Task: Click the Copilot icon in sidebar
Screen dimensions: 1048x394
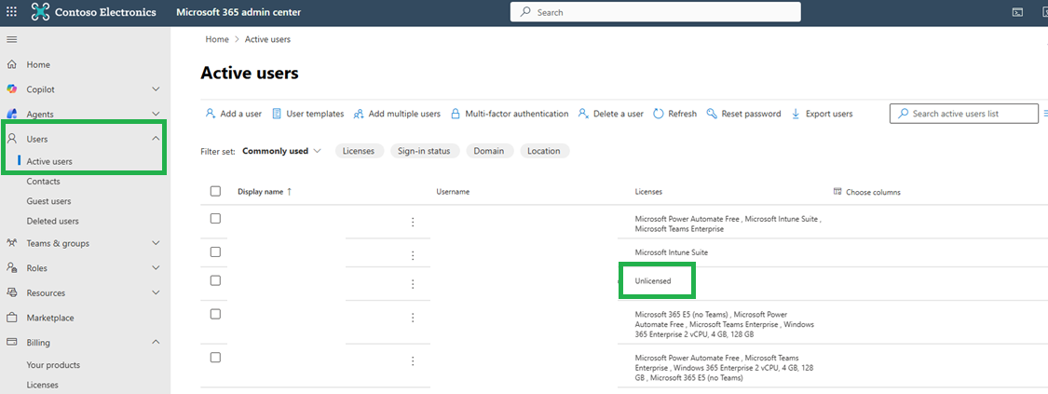Action: tap(11, 89)
